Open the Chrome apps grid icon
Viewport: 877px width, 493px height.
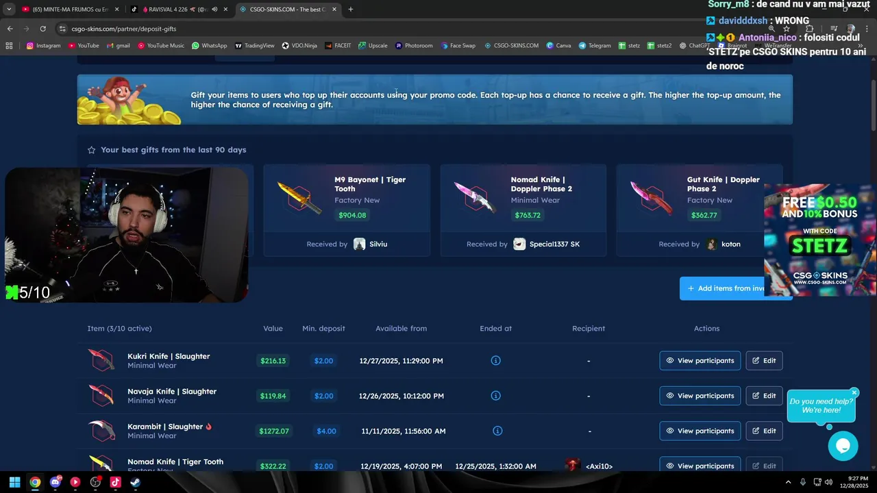(9, 46)
